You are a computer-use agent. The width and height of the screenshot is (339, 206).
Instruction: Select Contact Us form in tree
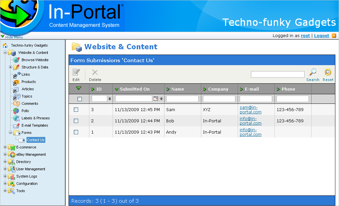[x=35, y=140]
